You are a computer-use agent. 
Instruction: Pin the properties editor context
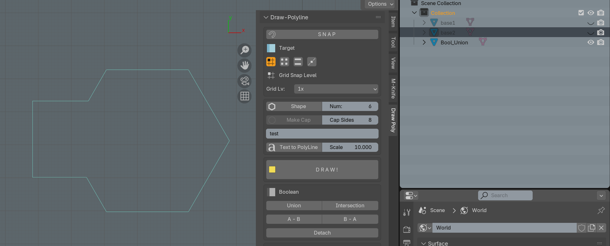pos(601,210)
